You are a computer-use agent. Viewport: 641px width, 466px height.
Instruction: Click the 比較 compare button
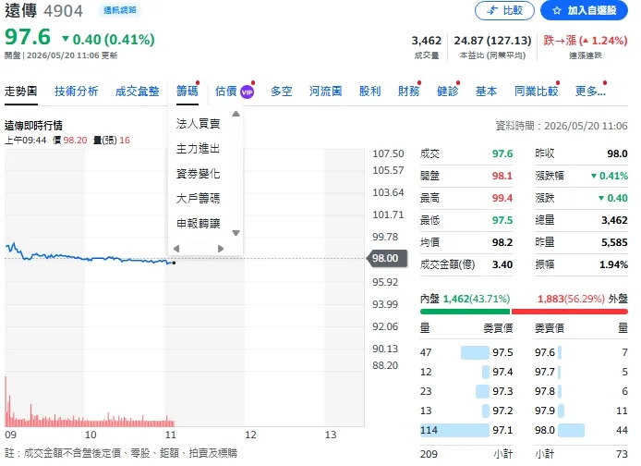click(x=504, y=10)
